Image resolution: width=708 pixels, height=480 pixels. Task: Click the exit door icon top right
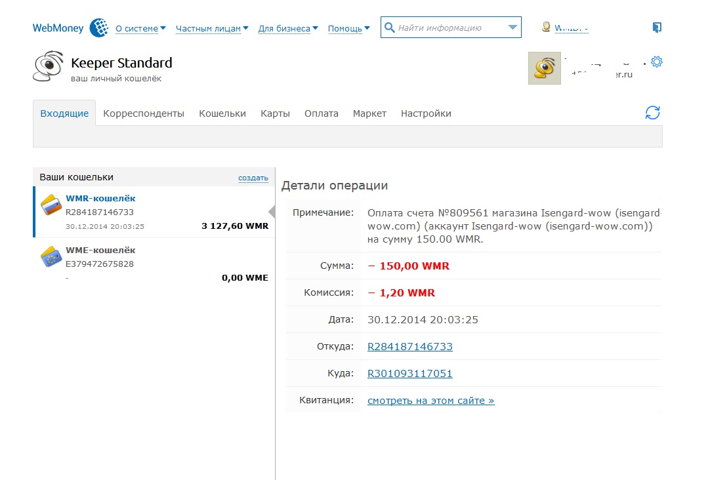[x=657, y=28]
